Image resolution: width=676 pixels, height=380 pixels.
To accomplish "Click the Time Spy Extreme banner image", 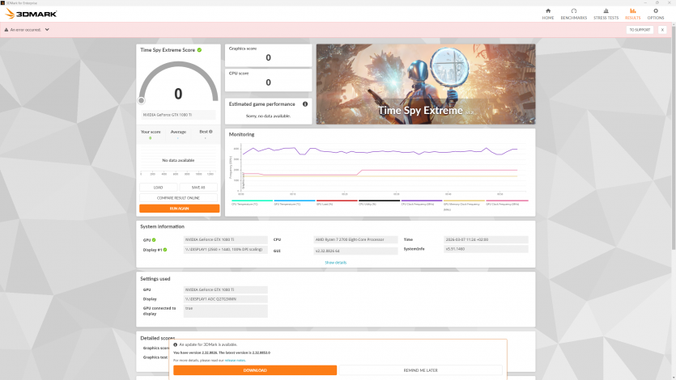I will tap(425, 84).
